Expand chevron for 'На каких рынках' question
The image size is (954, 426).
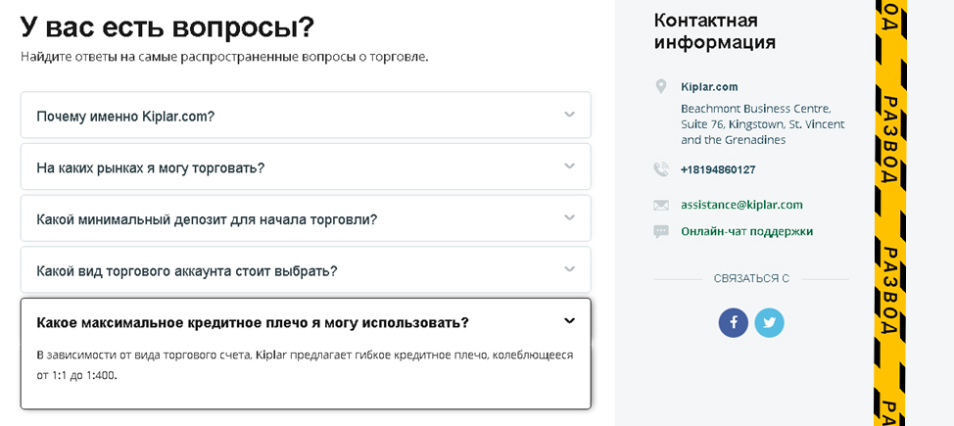[569, 166]
